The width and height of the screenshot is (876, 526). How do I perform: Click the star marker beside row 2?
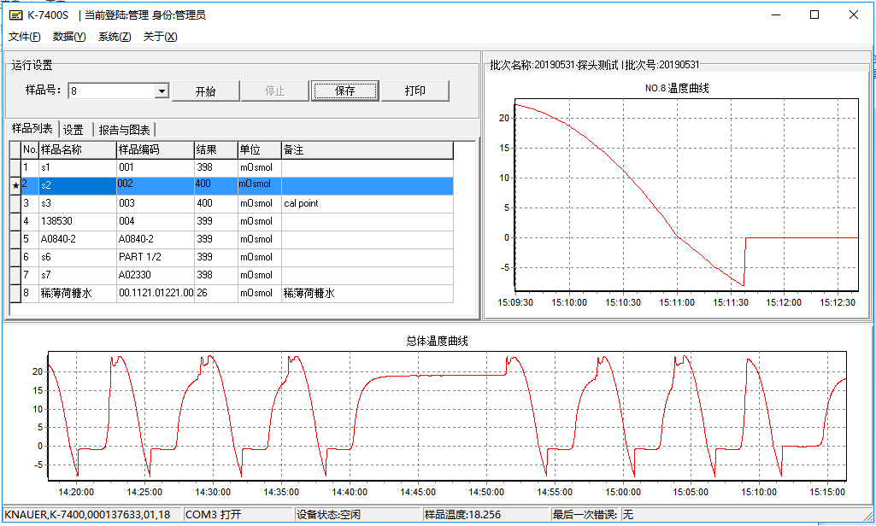tap(15, 185)
